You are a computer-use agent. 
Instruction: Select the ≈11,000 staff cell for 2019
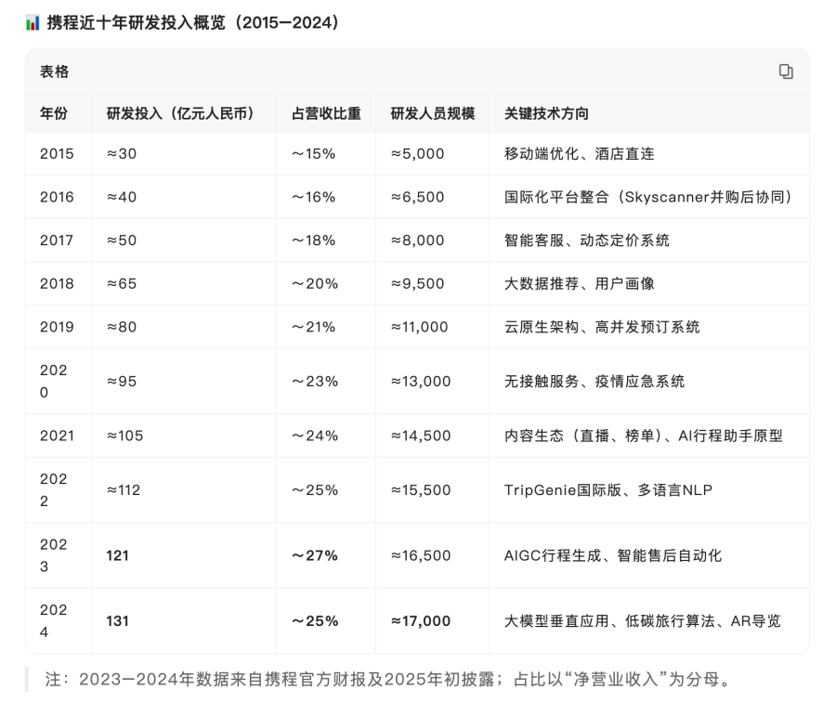[x=420, y=327]
